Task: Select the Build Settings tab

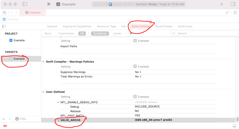Action: click(x=141, y=26)
